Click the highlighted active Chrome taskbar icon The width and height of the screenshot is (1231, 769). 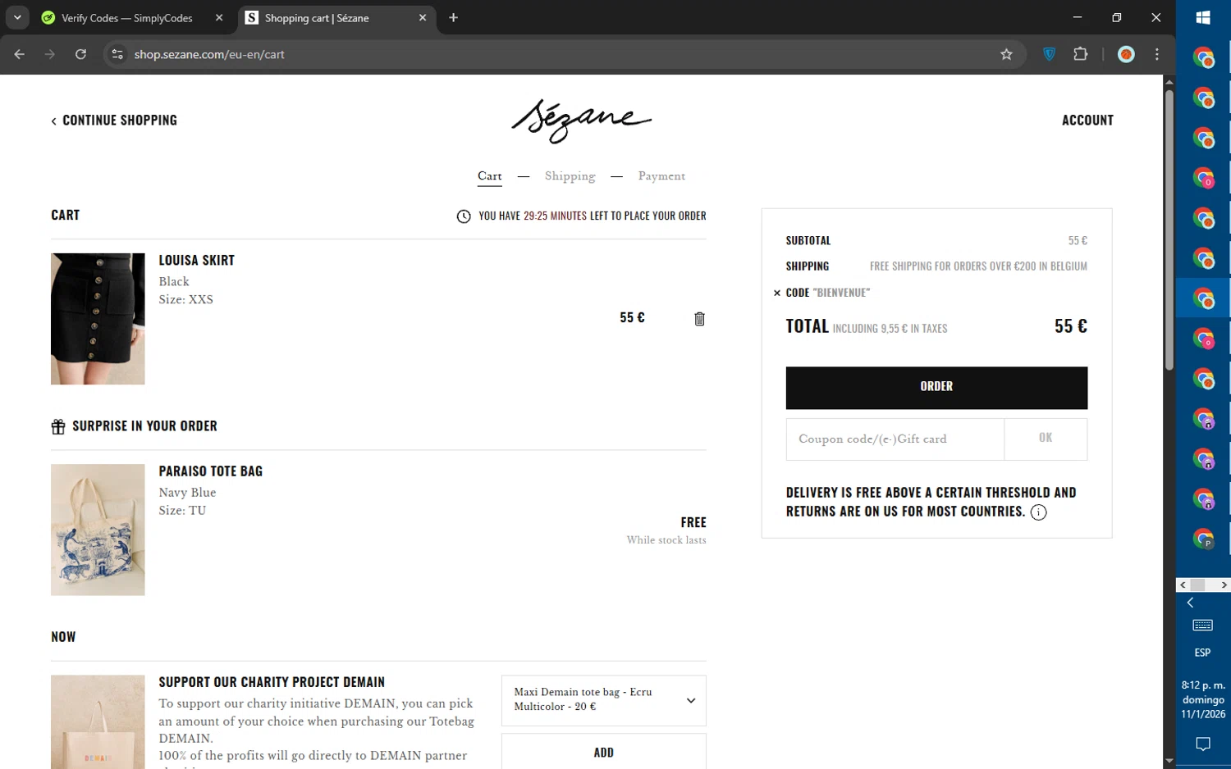1203,298
